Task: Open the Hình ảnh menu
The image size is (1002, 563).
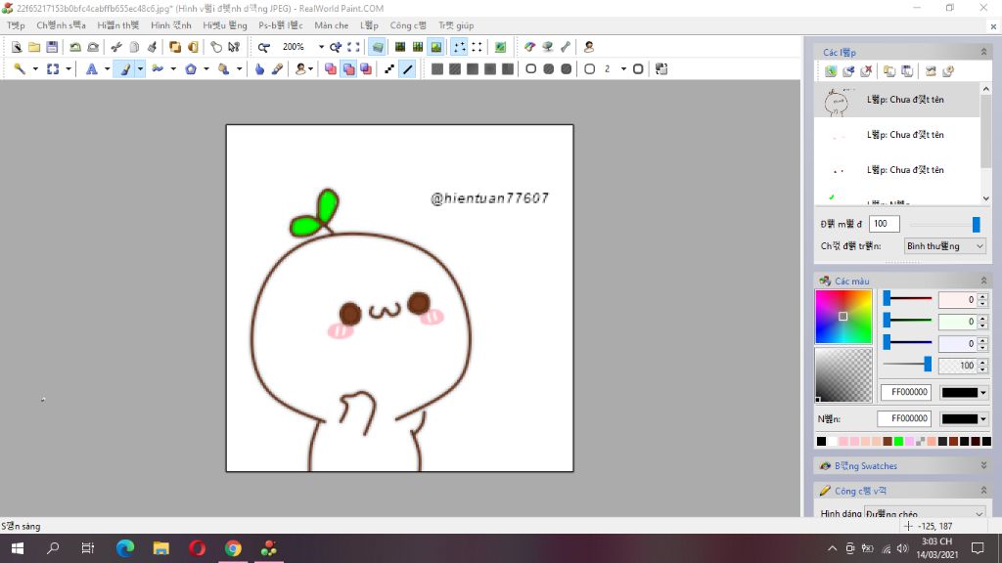Action: 170,25
